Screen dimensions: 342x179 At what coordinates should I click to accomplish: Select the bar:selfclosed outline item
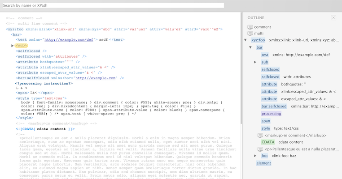274,107
